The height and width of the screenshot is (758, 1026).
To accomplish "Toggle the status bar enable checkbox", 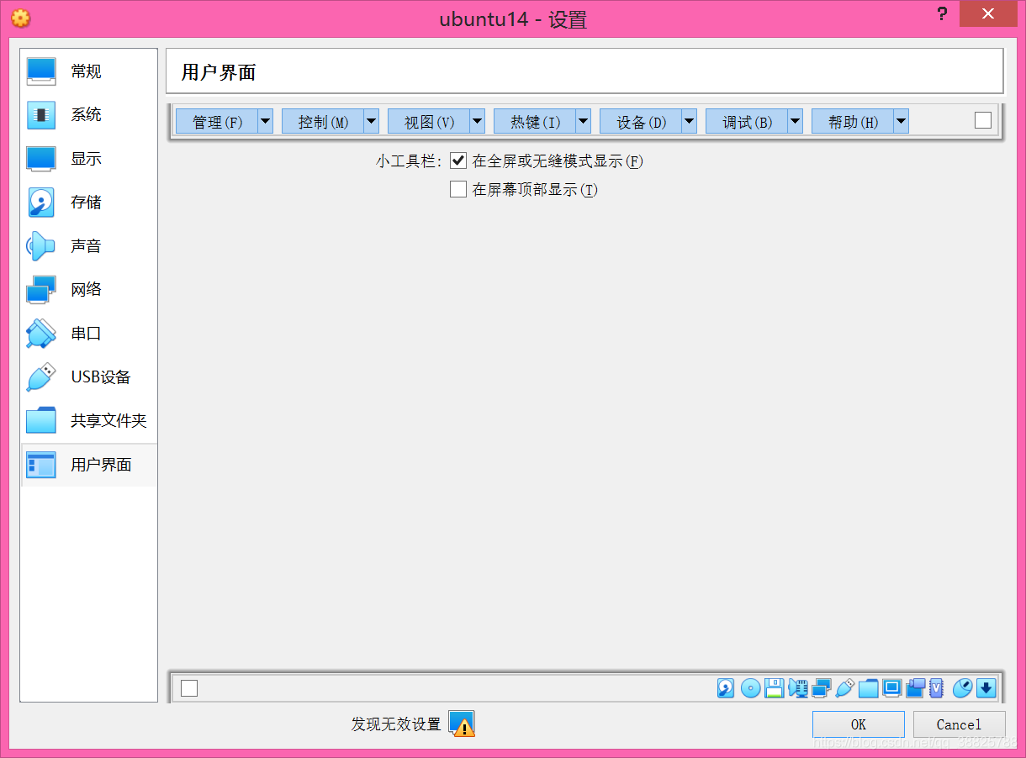I will (x=189, y=688).
